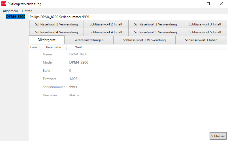Switch to Schlüsselwort 3 Inhalt tab
The width and height of the screenshot is (228, 141).
click(205, 24)
